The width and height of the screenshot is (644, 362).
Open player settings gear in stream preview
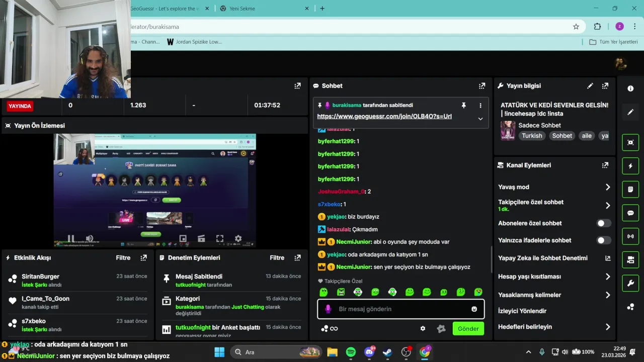click(x=238, y=239)
